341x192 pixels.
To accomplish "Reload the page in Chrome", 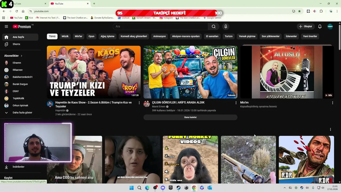I will click(17, 11).
